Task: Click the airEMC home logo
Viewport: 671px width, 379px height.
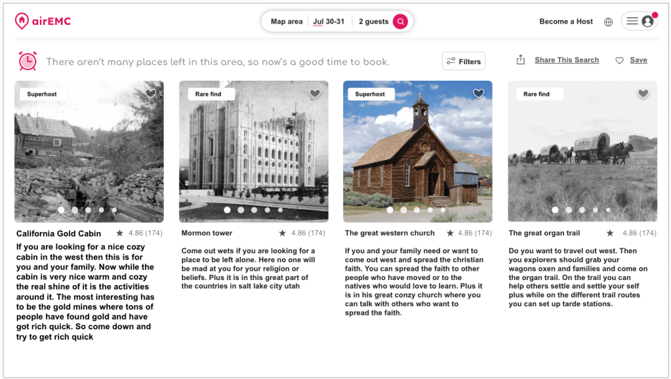Action: 43,22
